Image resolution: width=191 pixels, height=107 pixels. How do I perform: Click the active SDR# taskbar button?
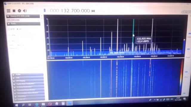click(70, 103)
